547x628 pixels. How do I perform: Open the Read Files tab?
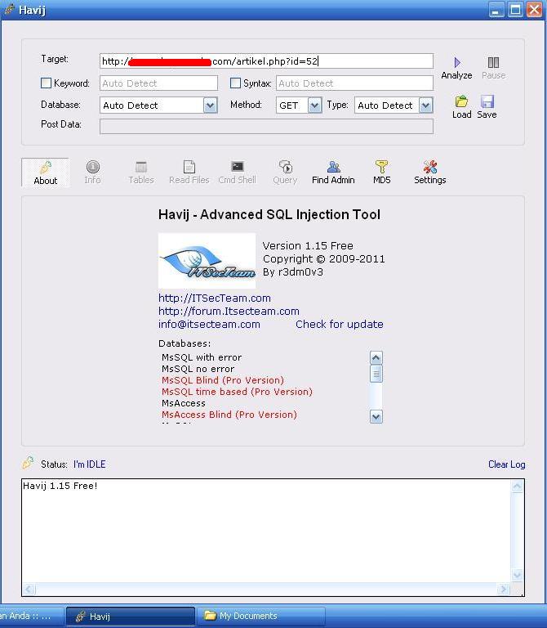pyautogui.click(x=189, y=173)
